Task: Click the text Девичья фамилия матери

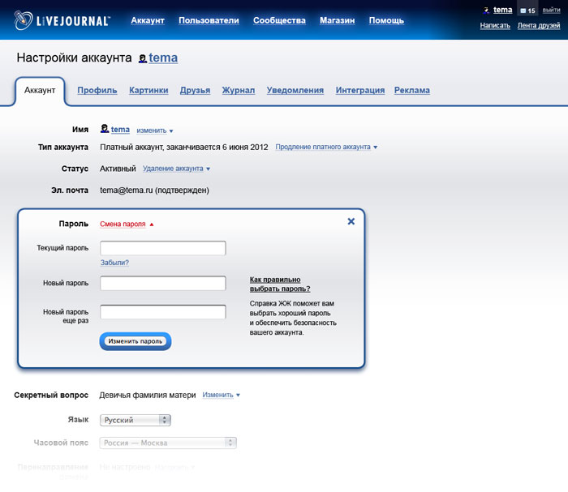Action: (148, 395)
